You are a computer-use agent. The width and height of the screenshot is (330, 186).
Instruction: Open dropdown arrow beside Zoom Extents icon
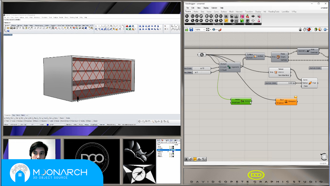point(211,29)
